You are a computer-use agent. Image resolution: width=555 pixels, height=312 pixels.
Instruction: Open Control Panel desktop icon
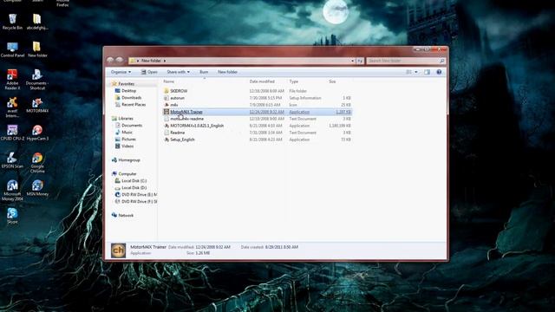(x=12, y=49)
